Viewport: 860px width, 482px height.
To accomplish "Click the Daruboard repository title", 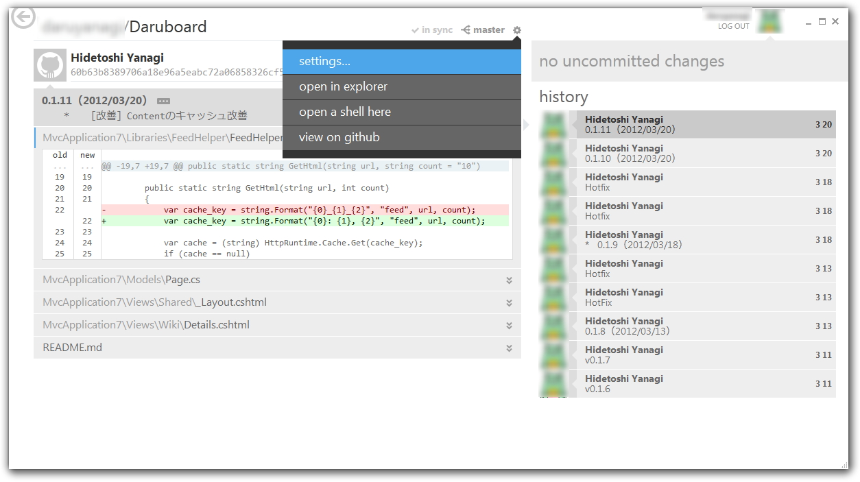I will tap(168, 27).
